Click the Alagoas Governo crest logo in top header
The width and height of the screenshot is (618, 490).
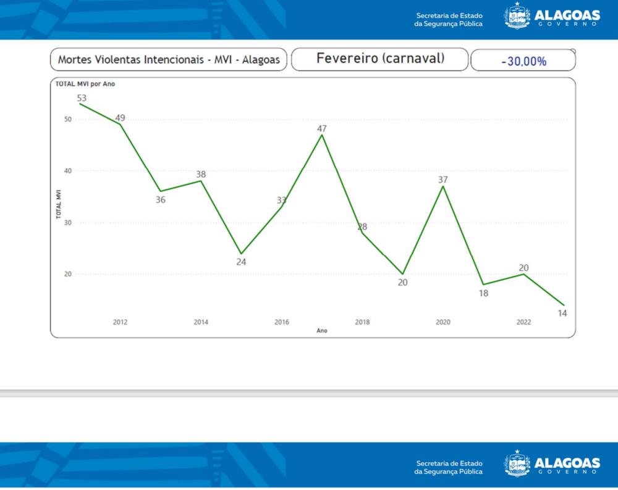[x=517, y=17]
